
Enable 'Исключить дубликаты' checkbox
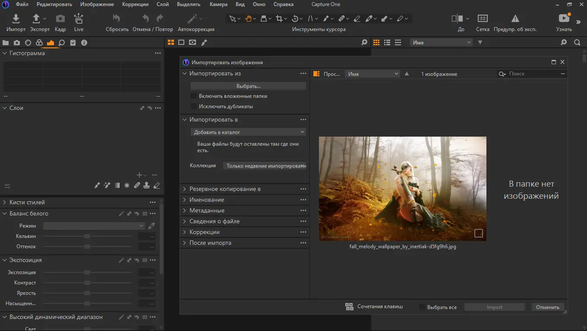click(194, 106)
